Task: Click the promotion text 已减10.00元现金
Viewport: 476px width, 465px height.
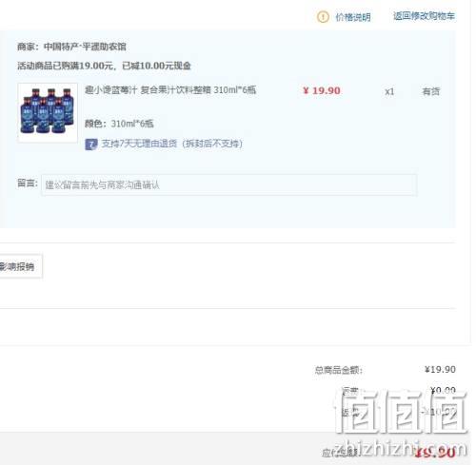Action: pyautogui.click(x=156, y=66)
